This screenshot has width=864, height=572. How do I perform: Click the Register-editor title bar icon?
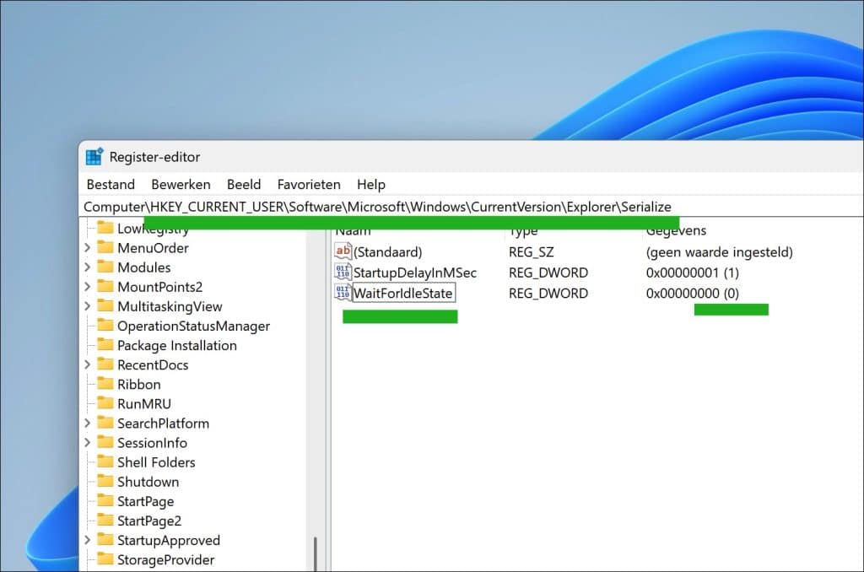(93, 156)
